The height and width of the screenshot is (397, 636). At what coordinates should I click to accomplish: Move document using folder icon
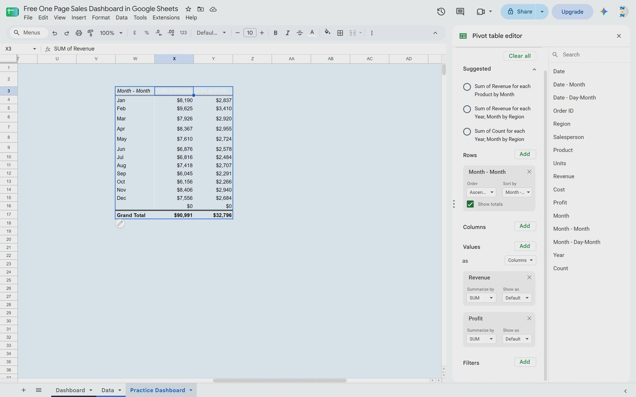(201, 9)
